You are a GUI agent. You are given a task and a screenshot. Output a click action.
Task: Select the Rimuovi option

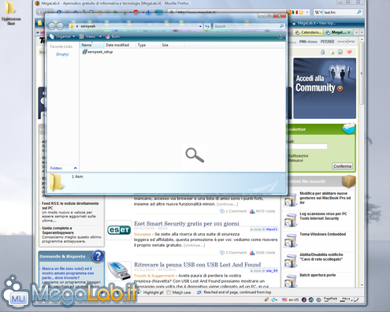pyautogui.click(x=295, y=161)
